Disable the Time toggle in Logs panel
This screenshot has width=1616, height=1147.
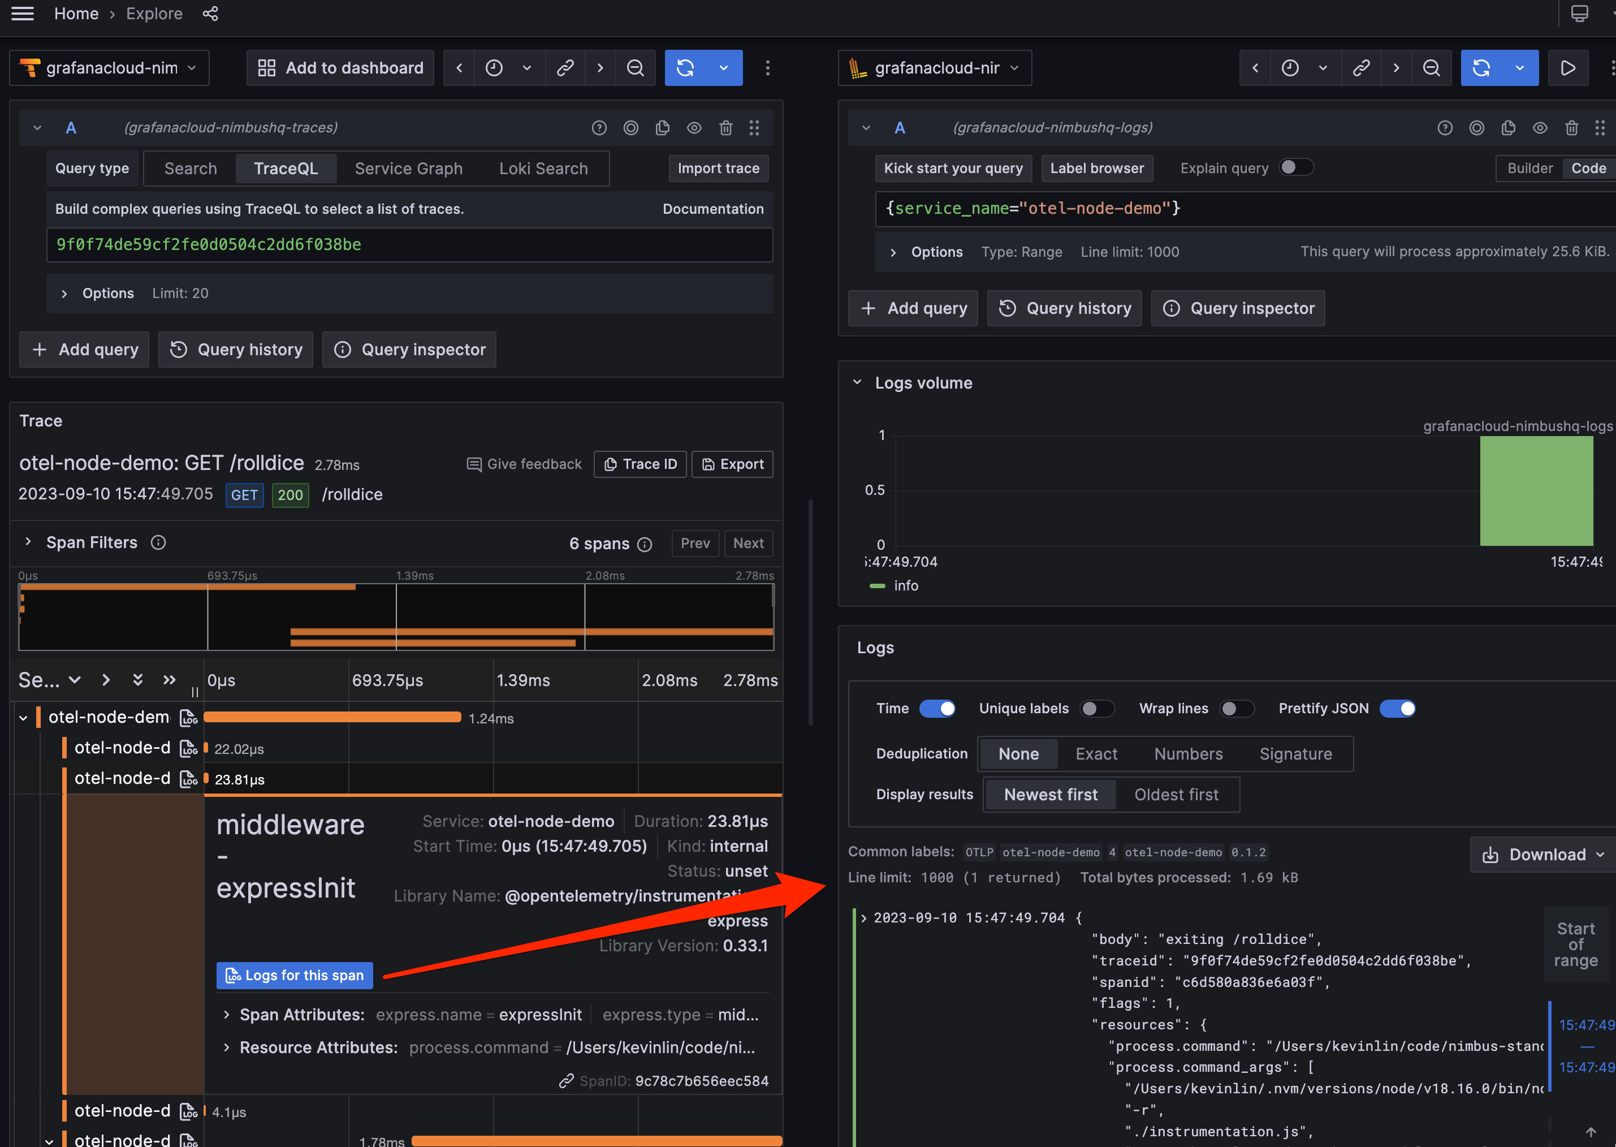(x=937, y=709)
